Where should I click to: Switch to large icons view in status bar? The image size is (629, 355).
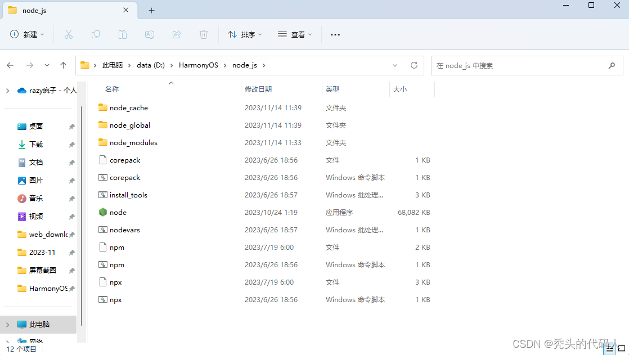tap(622, 349)
